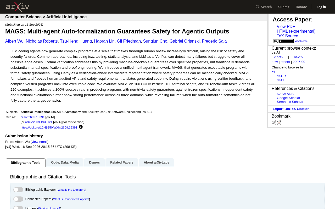Click view license link

click(301, 41)
